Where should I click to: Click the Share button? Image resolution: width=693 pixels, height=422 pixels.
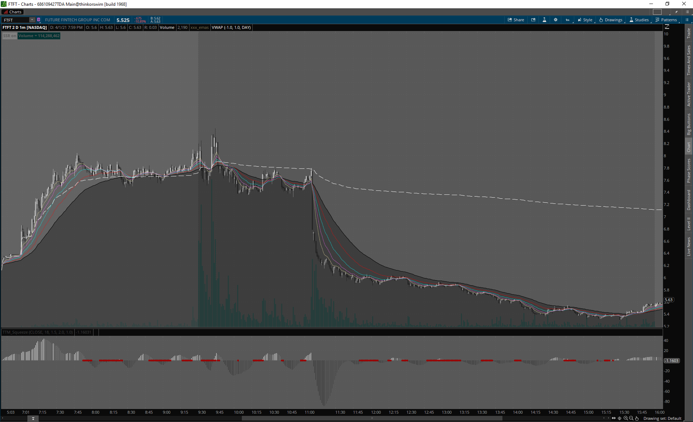pyautogui.click(x=516, y=20)
